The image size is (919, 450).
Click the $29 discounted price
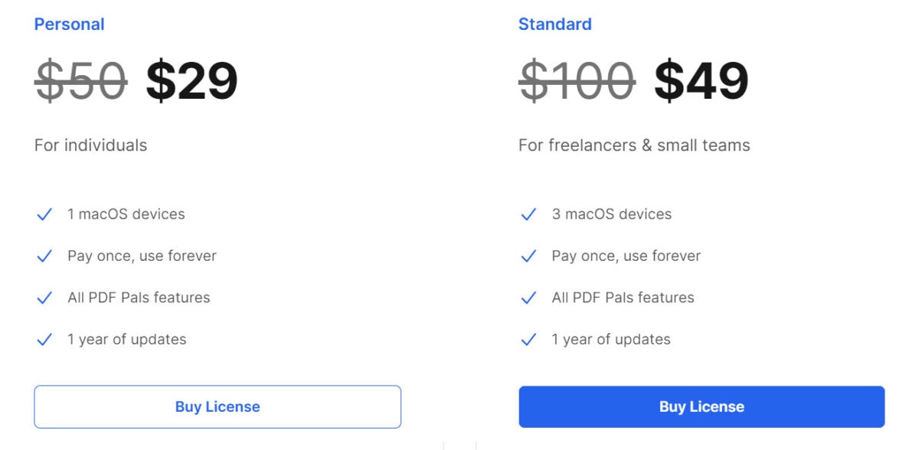192,80
